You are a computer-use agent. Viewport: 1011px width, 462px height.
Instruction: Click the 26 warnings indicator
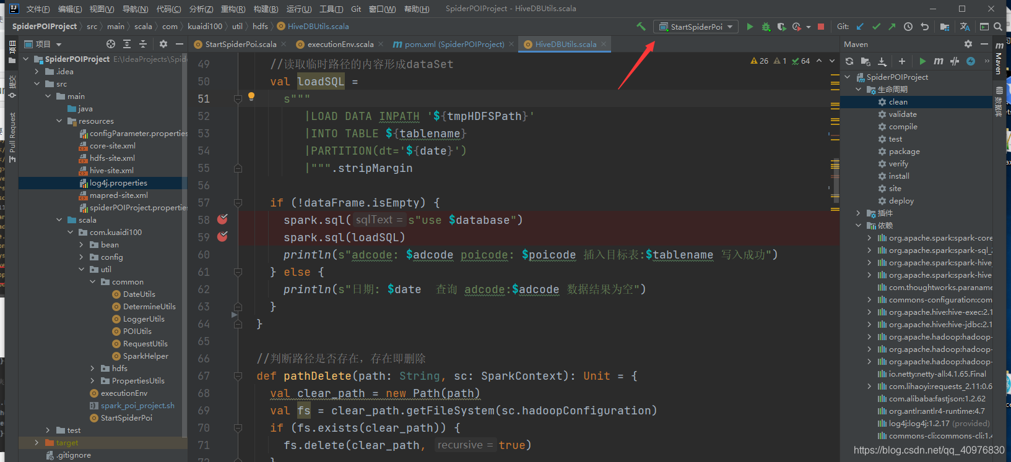coord(759,61)
